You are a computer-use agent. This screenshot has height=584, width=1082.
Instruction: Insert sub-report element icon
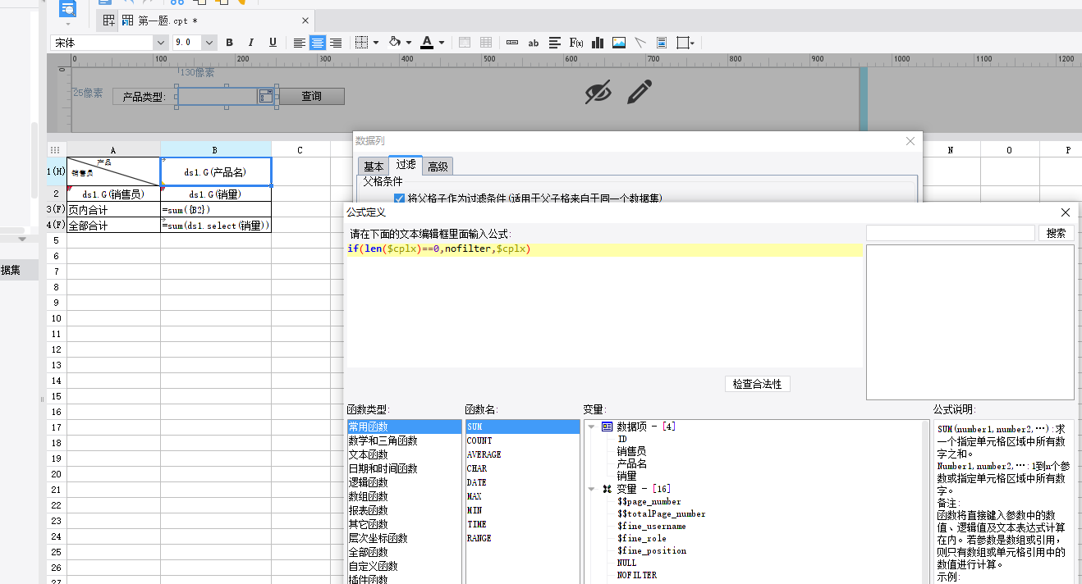(662, 43)
